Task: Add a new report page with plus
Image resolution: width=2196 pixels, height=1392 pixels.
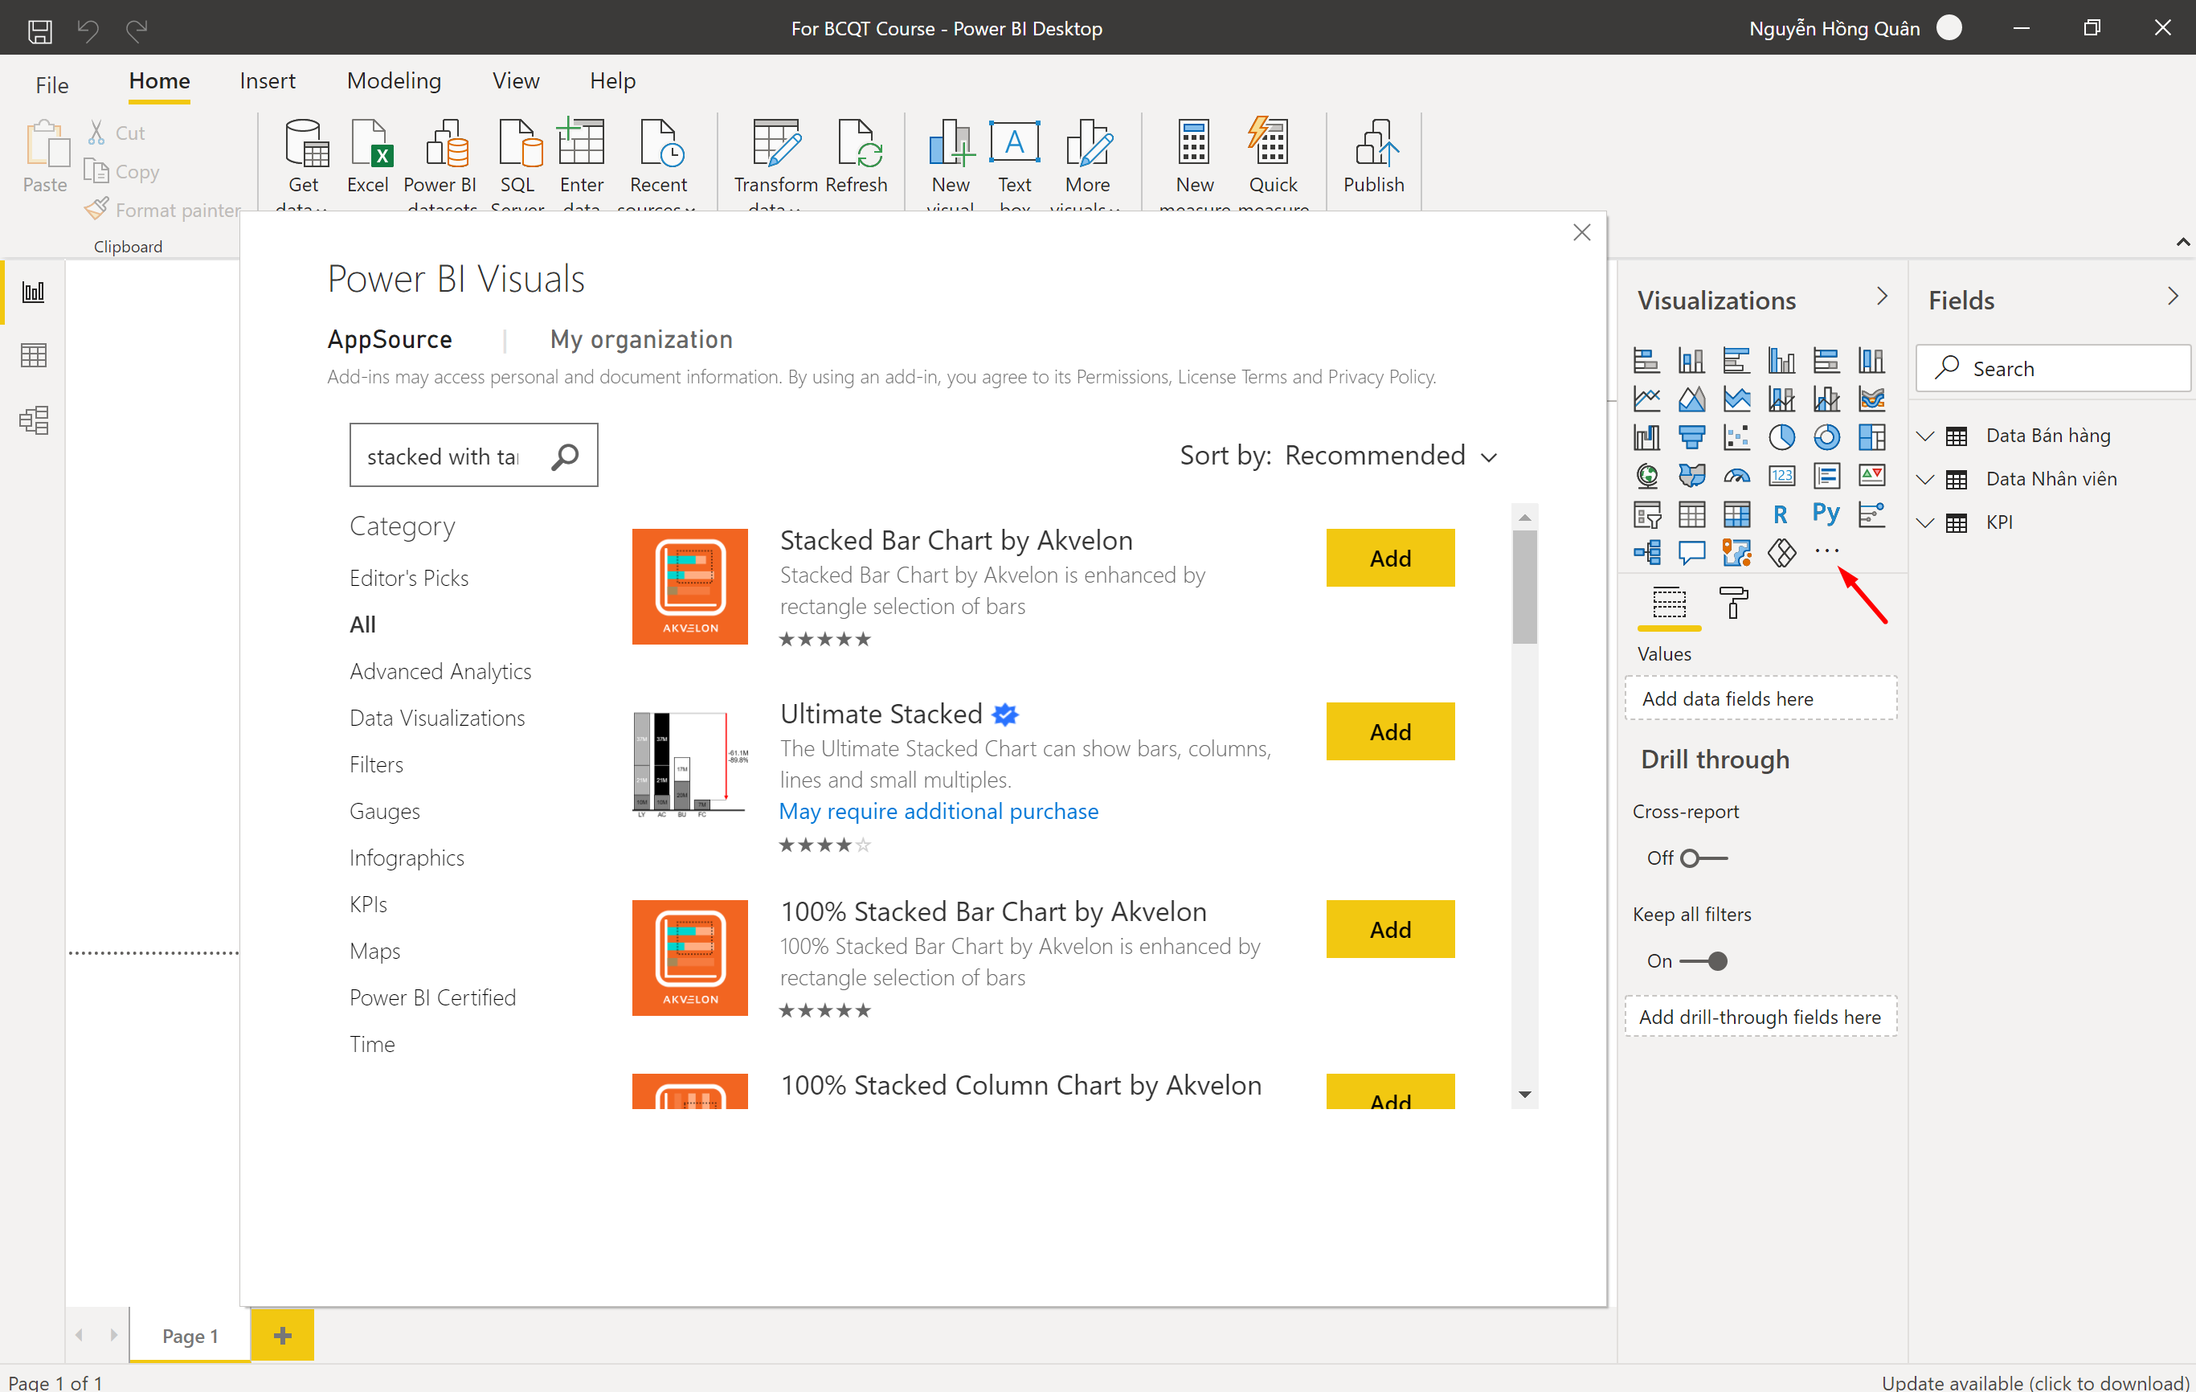Action: [x=283, y=1336]
